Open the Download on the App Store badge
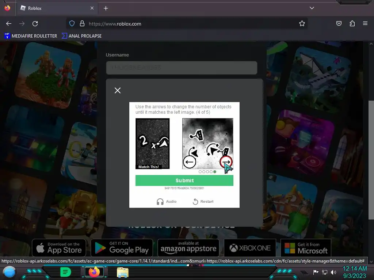This screenshot has height=280, width=374. (59, 248)
